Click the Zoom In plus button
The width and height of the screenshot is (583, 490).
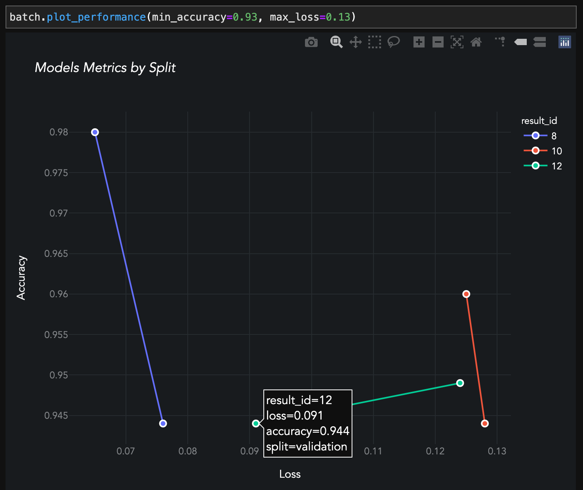point(419,42)
